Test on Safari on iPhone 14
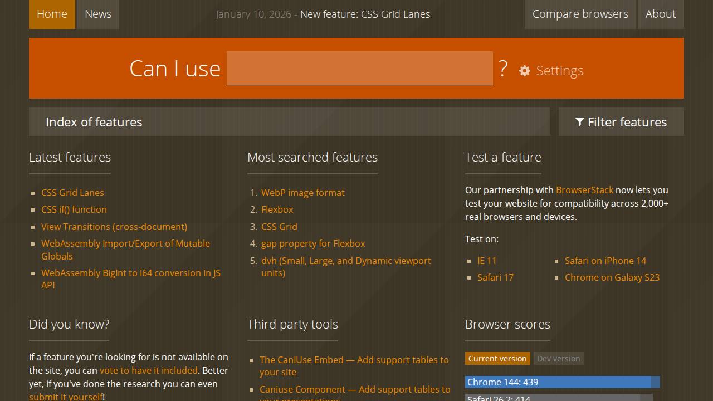 (605, 261)
